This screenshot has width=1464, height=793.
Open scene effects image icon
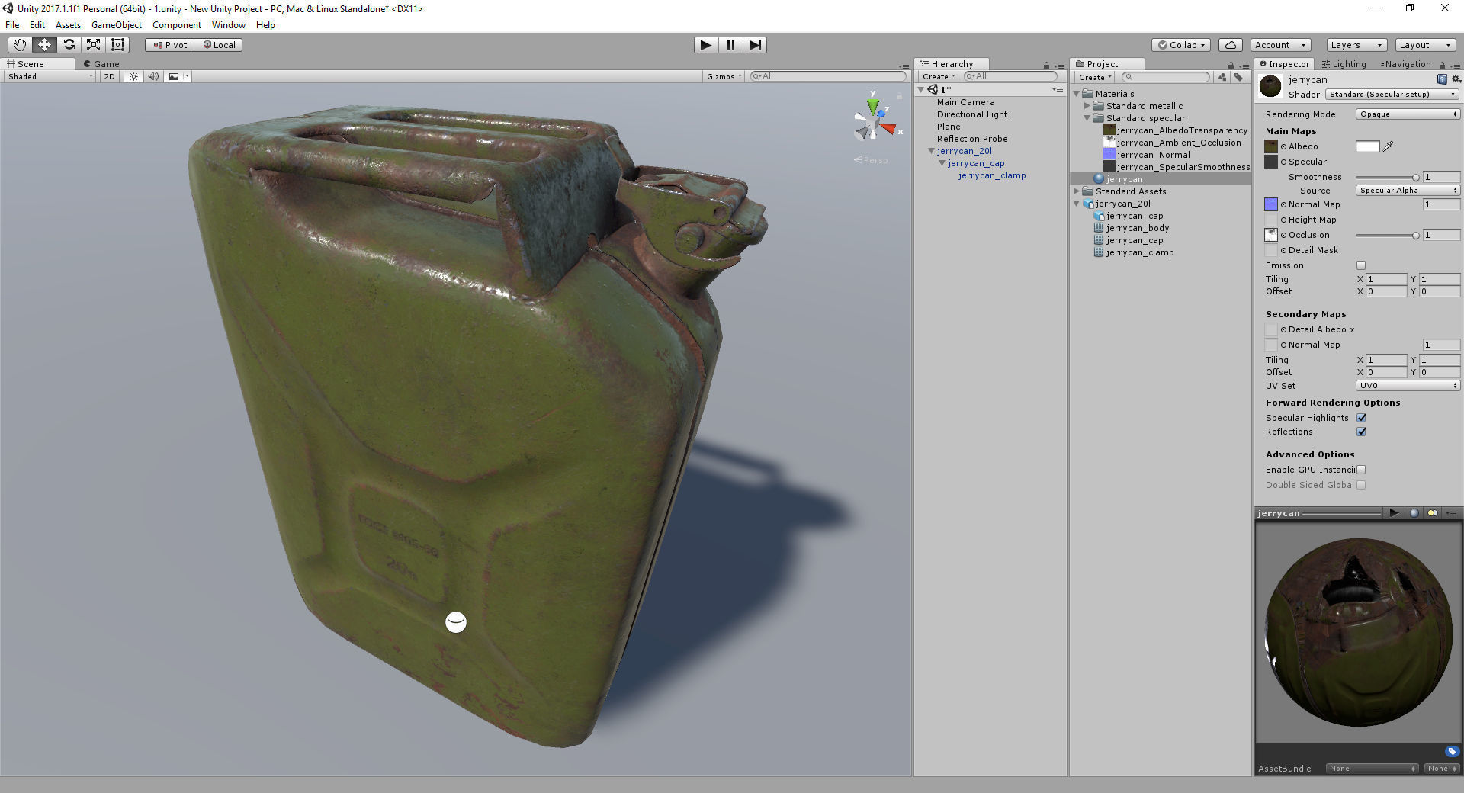point(174,76)
